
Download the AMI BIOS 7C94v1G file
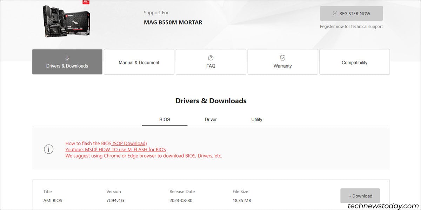click(x=360, y=196)
